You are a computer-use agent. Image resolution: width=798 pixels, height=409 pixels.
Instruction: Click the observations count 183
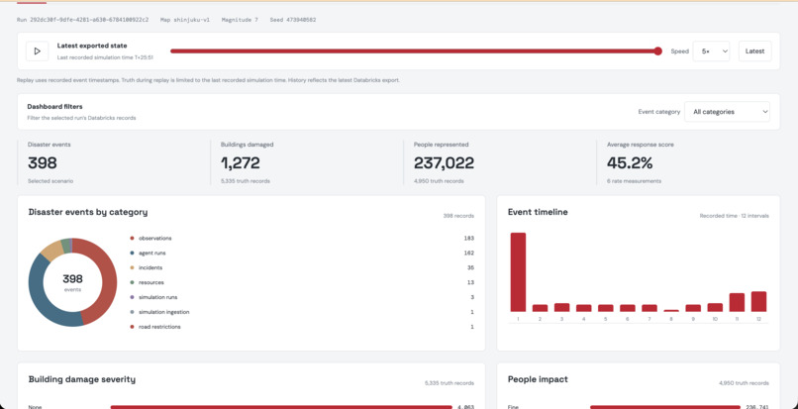(x=468, y=238)
